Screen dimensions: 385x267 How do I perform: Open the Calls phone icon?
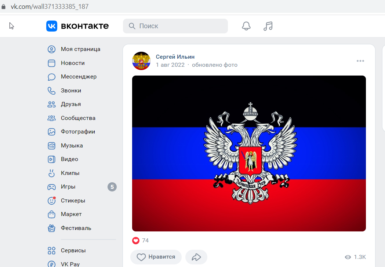coord(51,91)
